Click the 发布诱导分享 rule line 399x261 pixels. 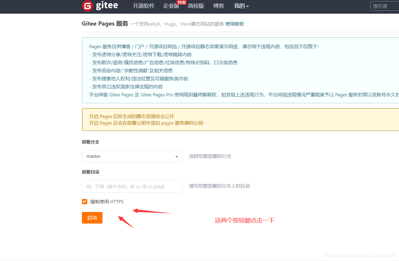pyautogui.click(x=141, y=55)
